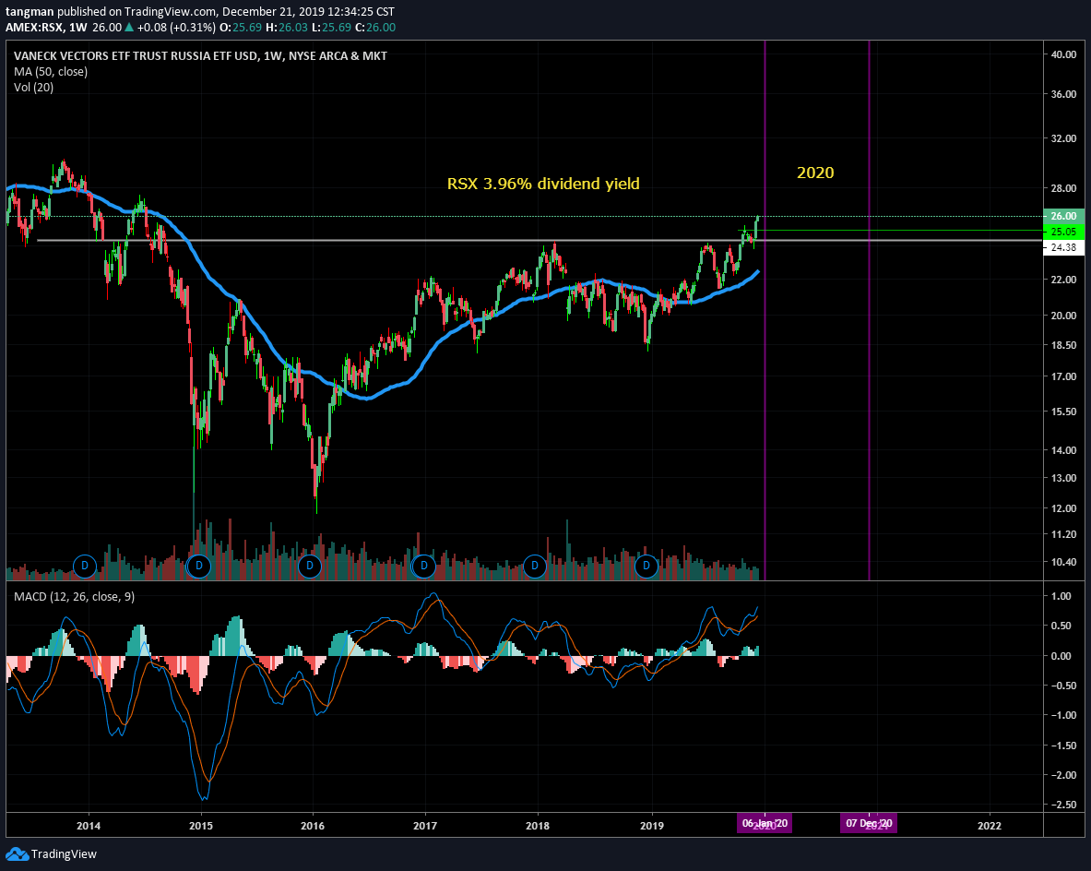
Task: Click the 2015 label on time axis
Action: point(201,826)
